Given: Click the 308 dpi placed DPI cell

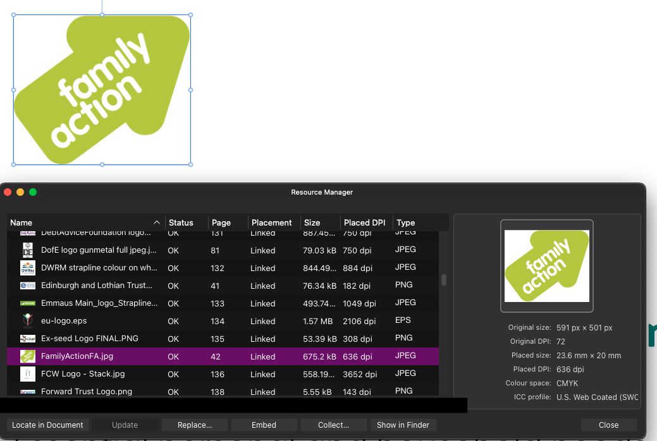Looking at the screenshot, I should (357, 339).
